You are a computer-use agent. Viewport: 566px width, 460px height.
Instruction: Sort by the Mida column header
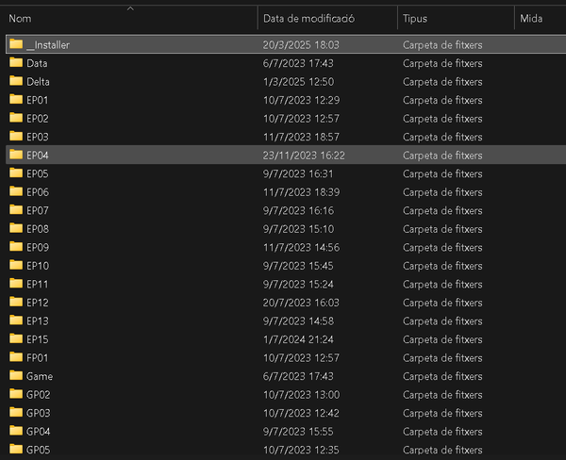[x=531, y=19]
